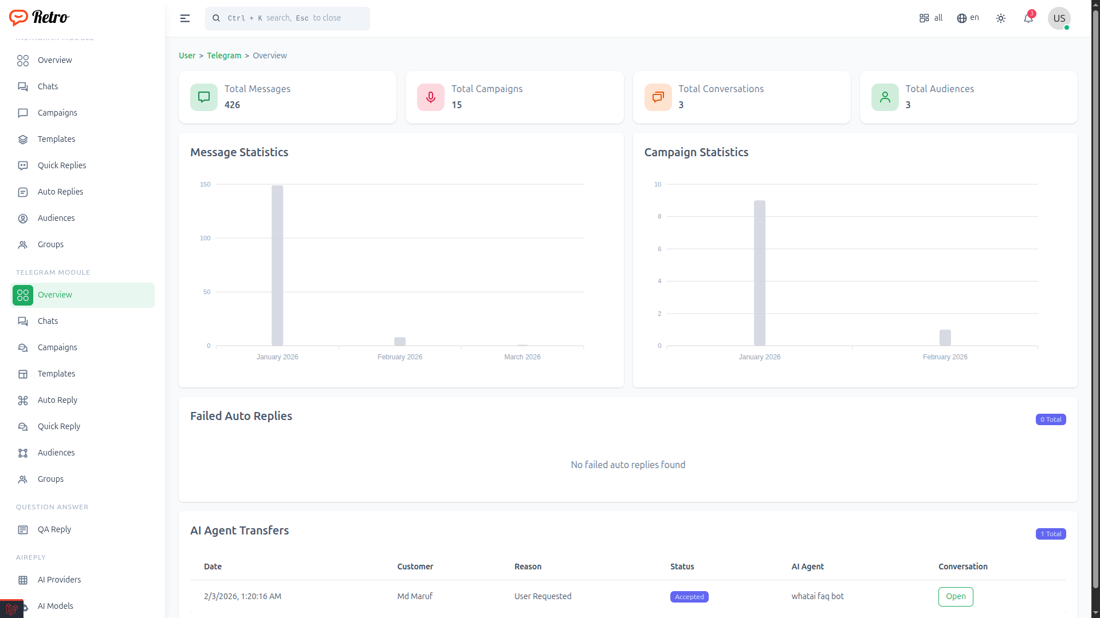Click the Laravel debug icon bottom-left

pyautogui.click(x=11, y=609)
